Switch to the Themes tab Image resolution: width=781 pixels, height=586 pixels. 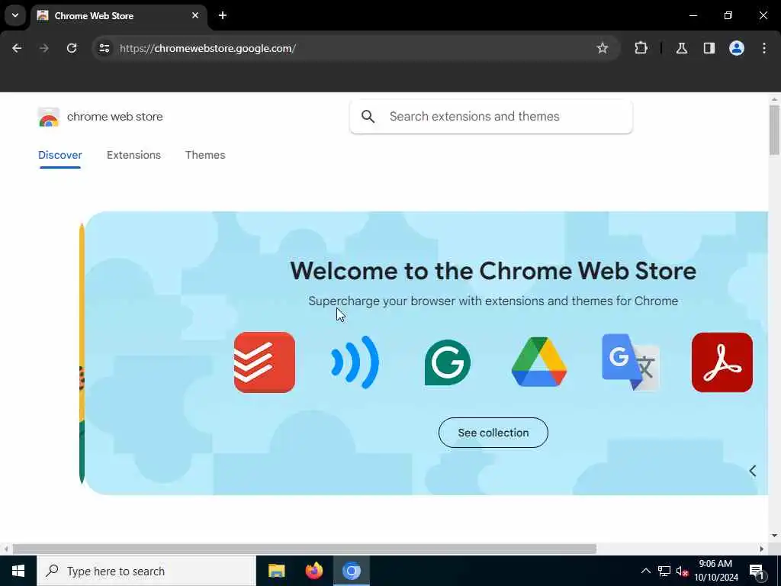205,155
